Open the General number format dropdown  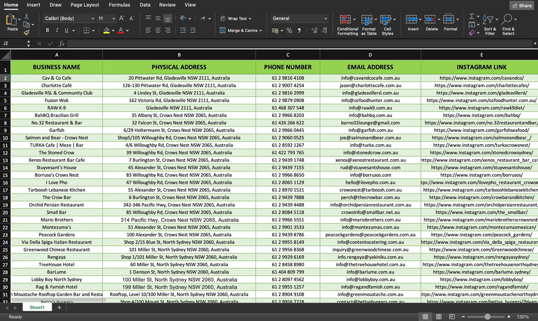(325, 18)
